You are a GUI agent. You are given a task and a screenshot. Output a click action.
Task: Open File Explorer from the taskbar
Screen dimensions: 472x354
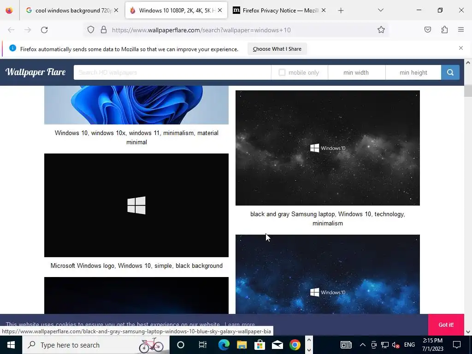[242, 345]
